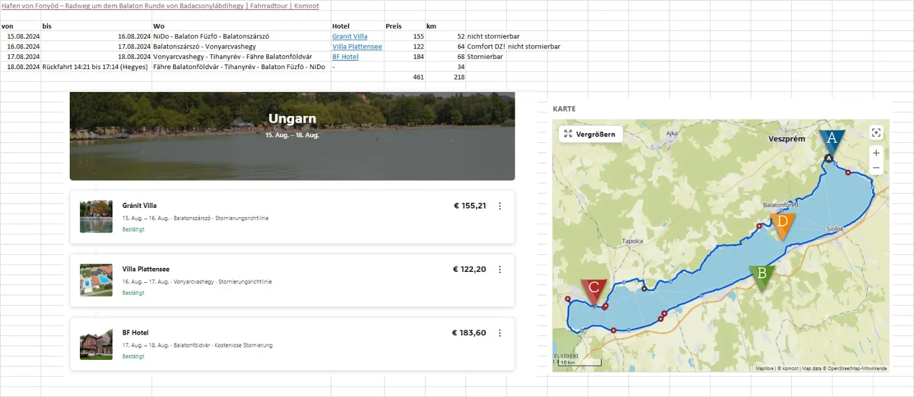Open the Villa Plattensee hyperlink in spreadsheet
Image resolution: width=914 pixels, height=397 pixels.
click(x=357, y=47)
